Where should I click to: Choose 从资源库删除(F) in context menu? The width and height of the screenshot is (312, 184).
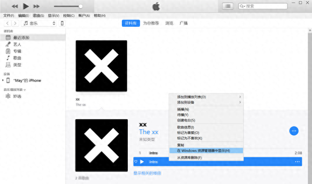[206, 158]
